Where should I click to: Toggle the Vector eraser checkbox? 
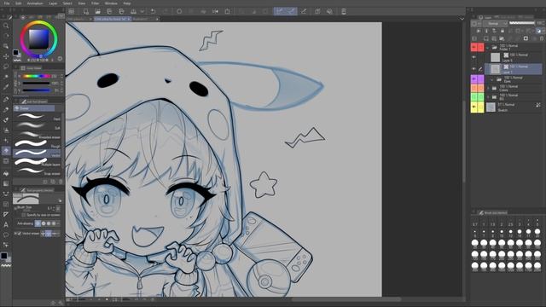click(19, 234)
